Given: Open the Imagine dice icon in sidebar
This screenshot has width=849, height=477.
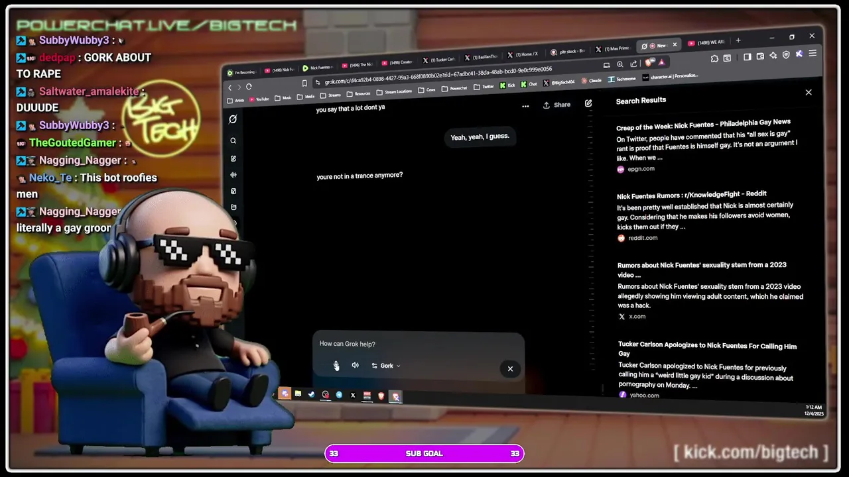Looking at the screenshot, I should coord(233,191).
